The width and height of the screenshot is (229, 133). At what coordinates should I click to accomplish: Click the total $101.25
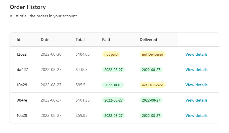point(82,100)
